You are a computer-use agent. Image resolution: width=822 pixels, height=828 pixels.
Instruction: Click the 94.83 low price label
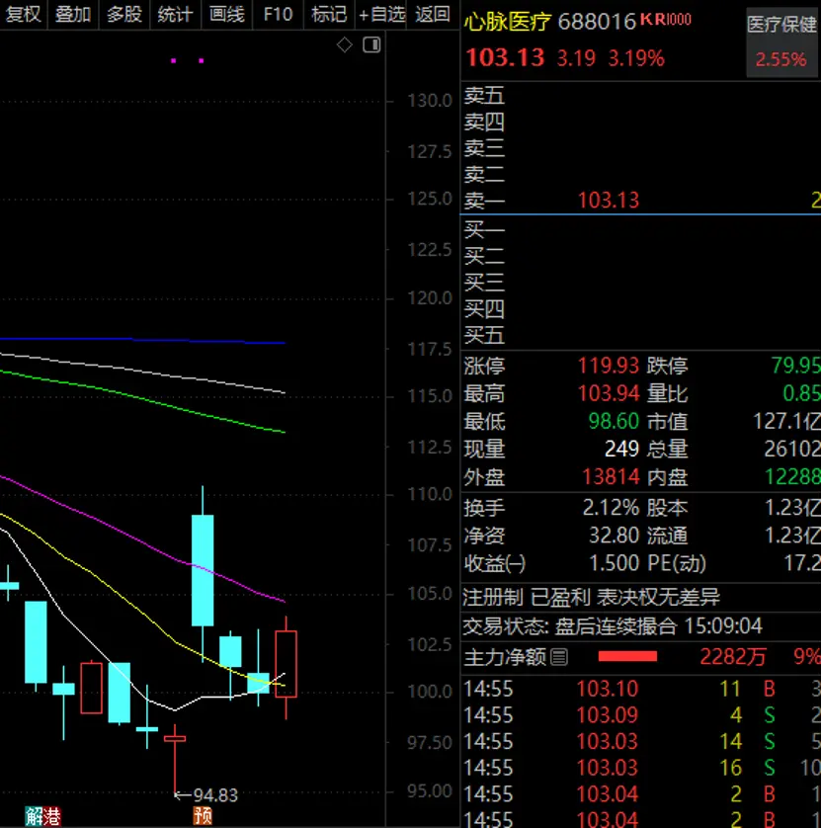click(214, 795)
